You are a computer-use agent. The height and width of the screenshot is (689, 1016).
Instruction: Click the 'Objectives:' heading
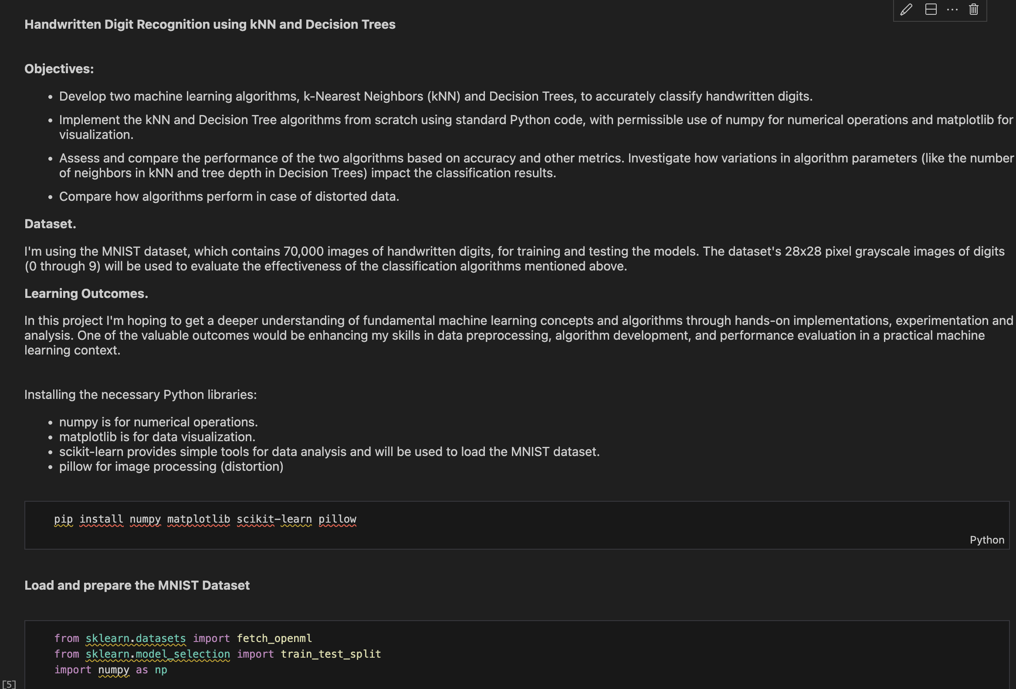(x=59, y=69)
